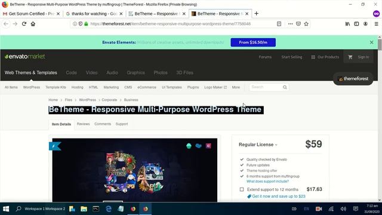Click Corporate breadcrumb
Viewport: 382px width, 215px height.
[109, 100]
